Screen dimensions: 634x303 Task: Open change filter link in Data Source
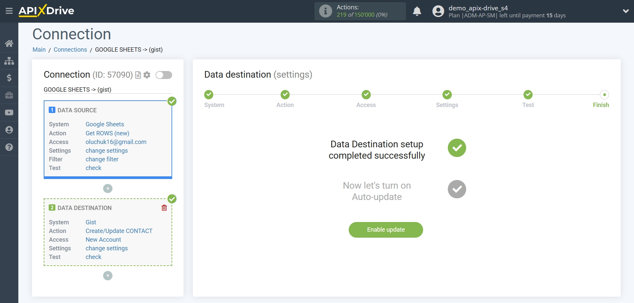click(101, 159)
